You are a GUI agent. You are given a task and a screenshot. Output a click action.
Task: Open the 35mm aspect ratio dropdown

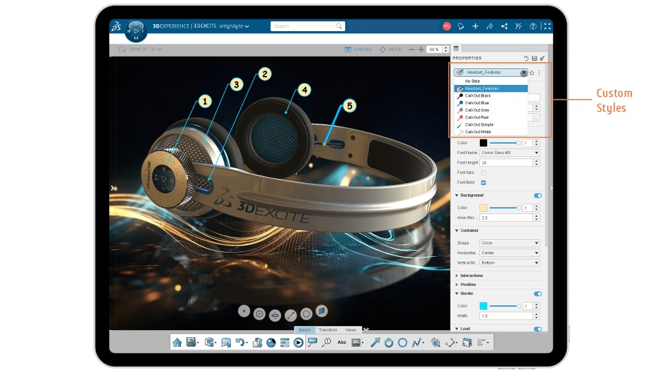click(x=141, y=50)
